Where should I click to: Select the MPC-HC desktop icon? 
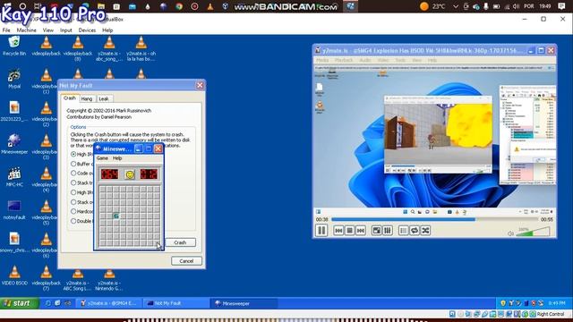pos(14,177)
